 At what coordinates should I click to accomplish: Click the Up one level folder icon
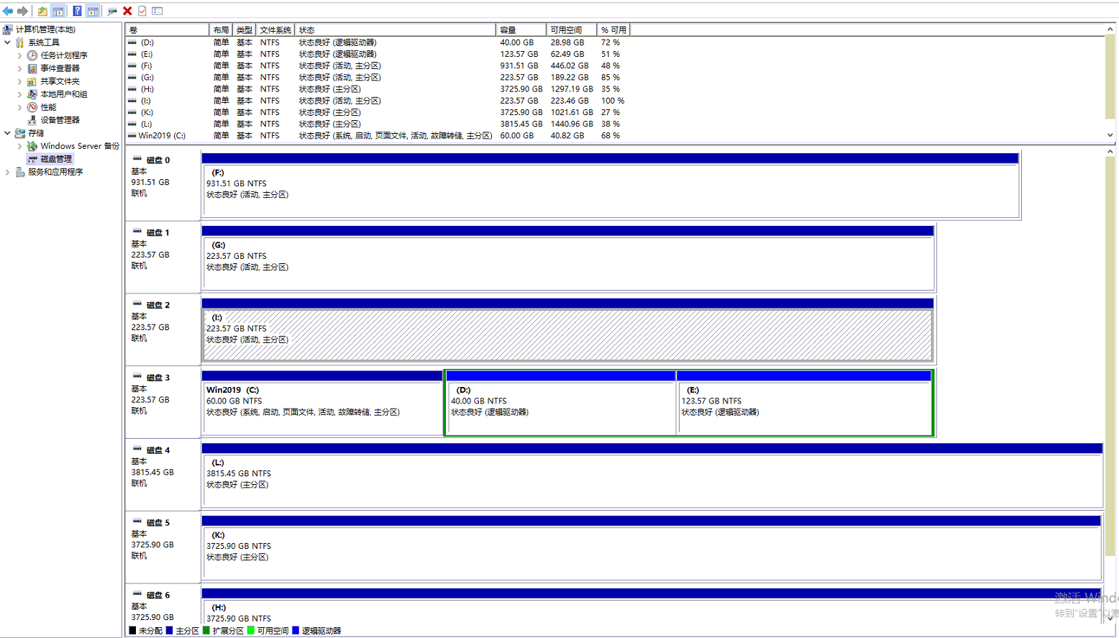pos(42,11)
